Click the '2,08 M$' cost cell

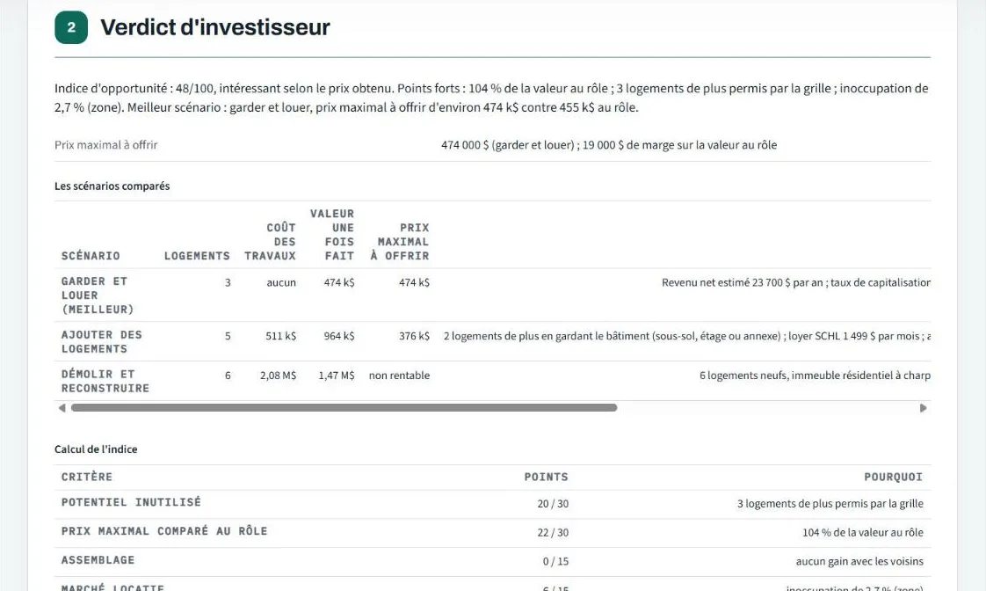[278, 376]
